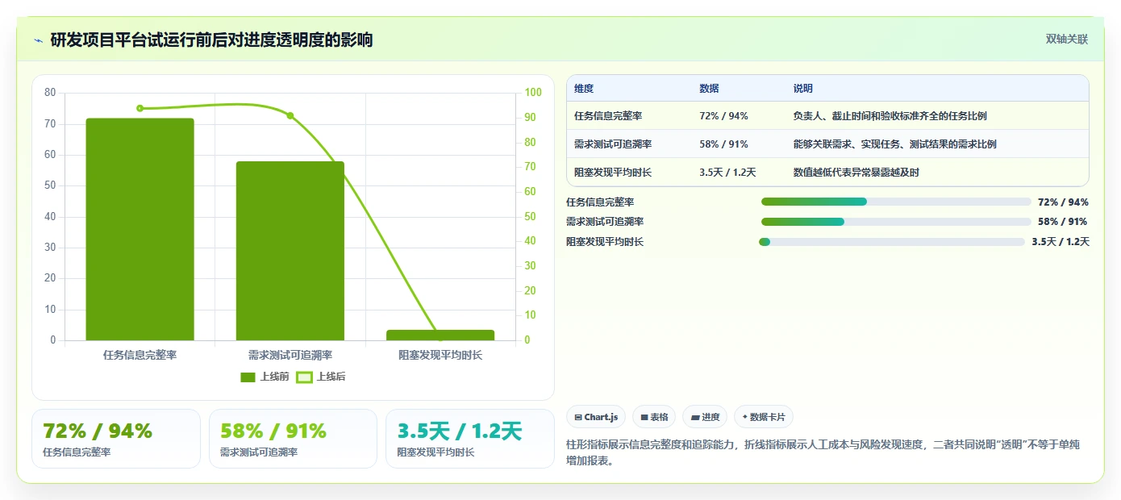The height and width of the screenshot is (500, 1121).
Task: Click the 80 tick on left axis
Action: [x=50, y=93]
